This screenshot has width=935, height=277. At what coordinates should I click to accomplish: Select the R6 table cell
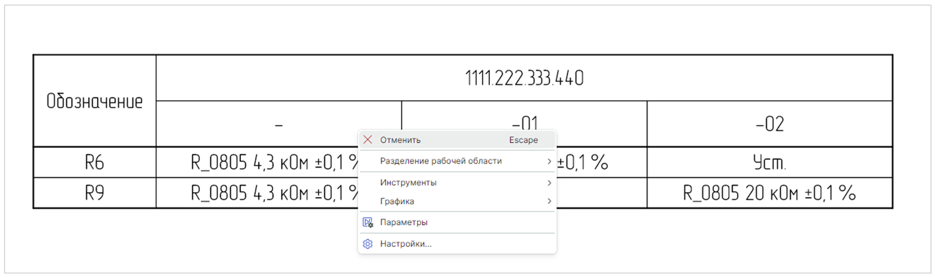pos(95,163)
